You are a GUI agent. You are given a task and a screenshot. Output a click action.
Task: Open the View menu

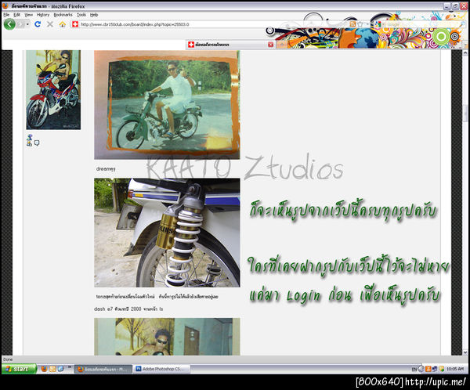coord(28,15)
